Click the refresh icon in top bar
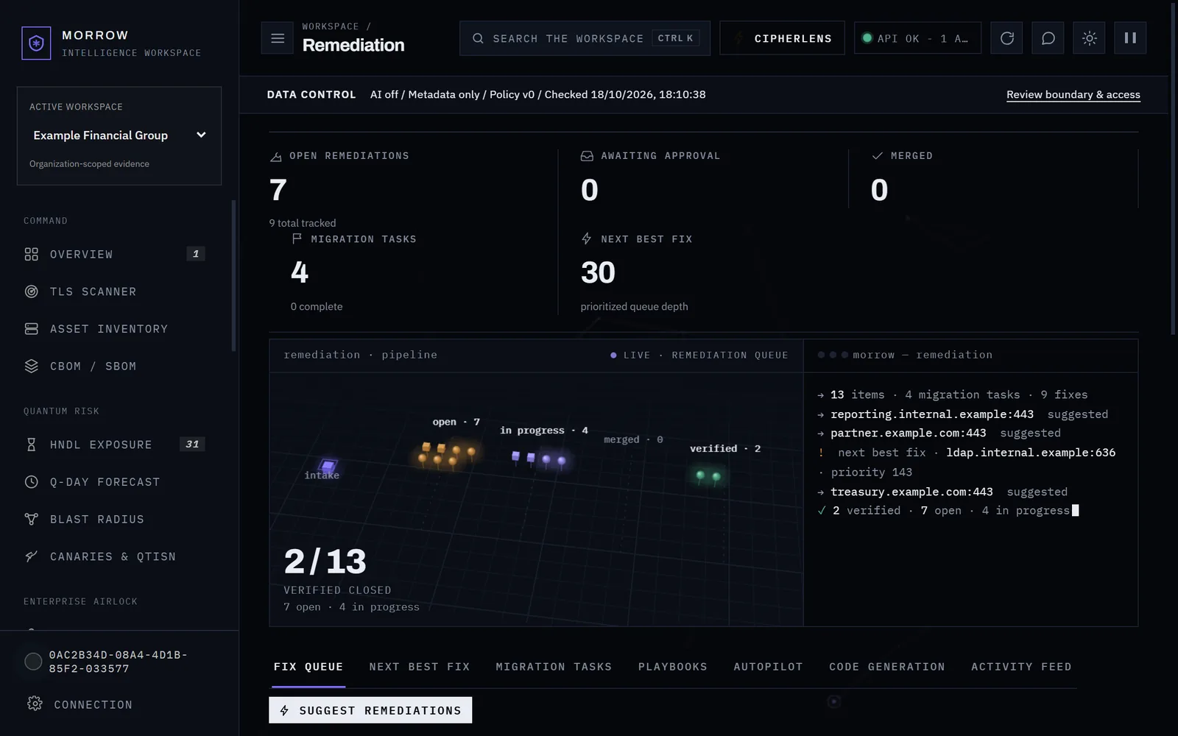Image resolution: width=1178 pixels, height=736 pixels. (x=1006, y=38)
